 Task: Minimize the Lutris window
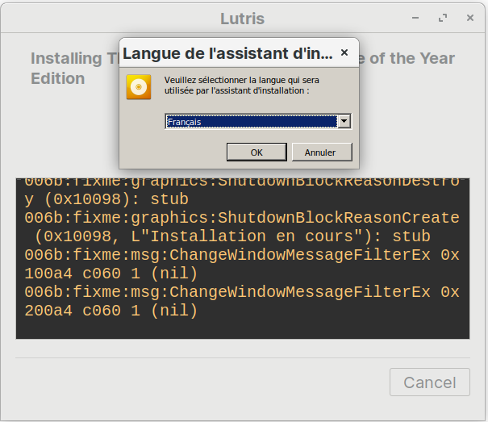(x=415, y=18)
